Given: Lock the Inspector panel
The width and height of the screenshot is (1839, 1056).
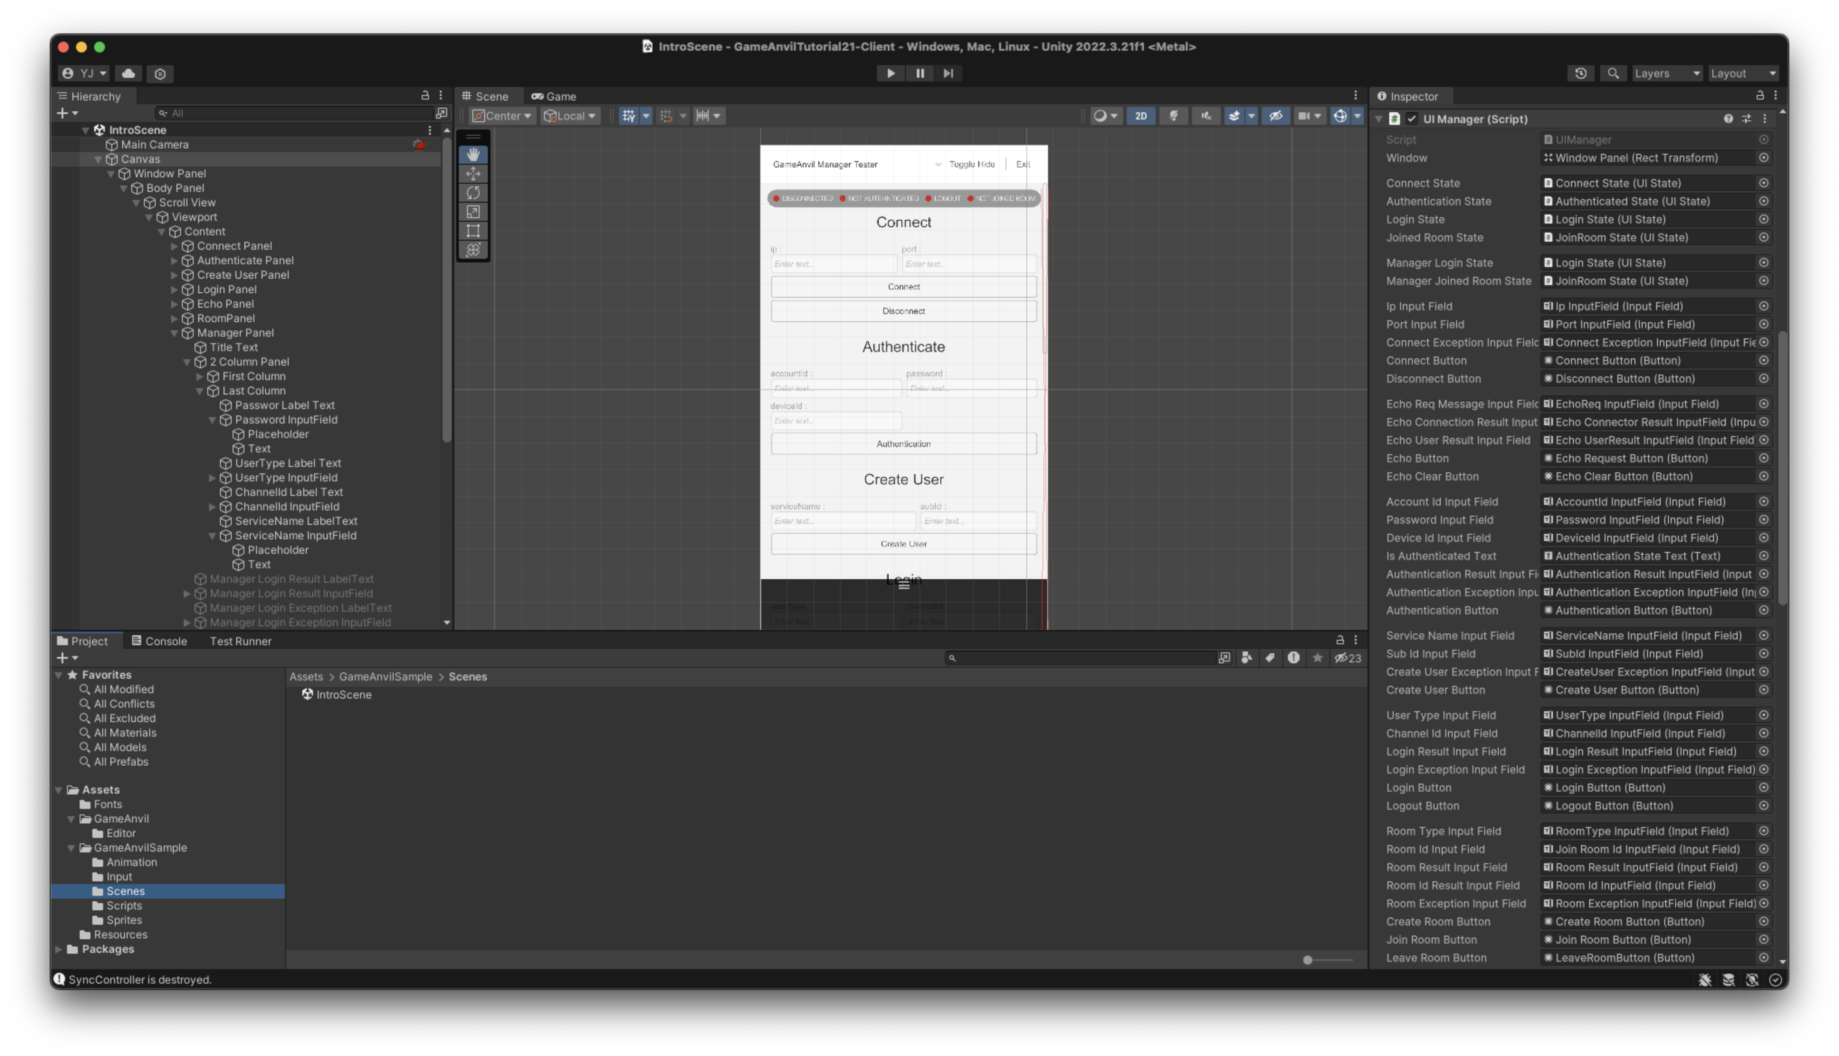Looking at the screenshot, I should pos(1759,96).
